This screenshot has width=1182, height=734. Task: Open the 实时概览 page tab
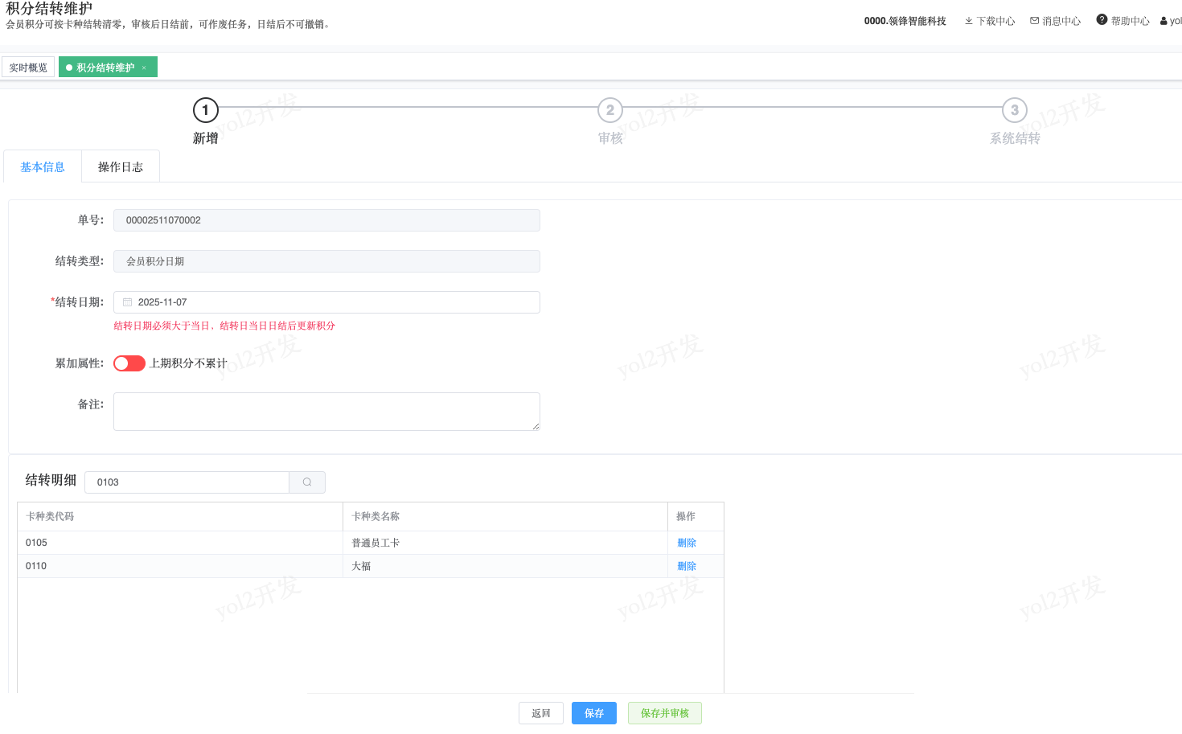click(28, 68)
